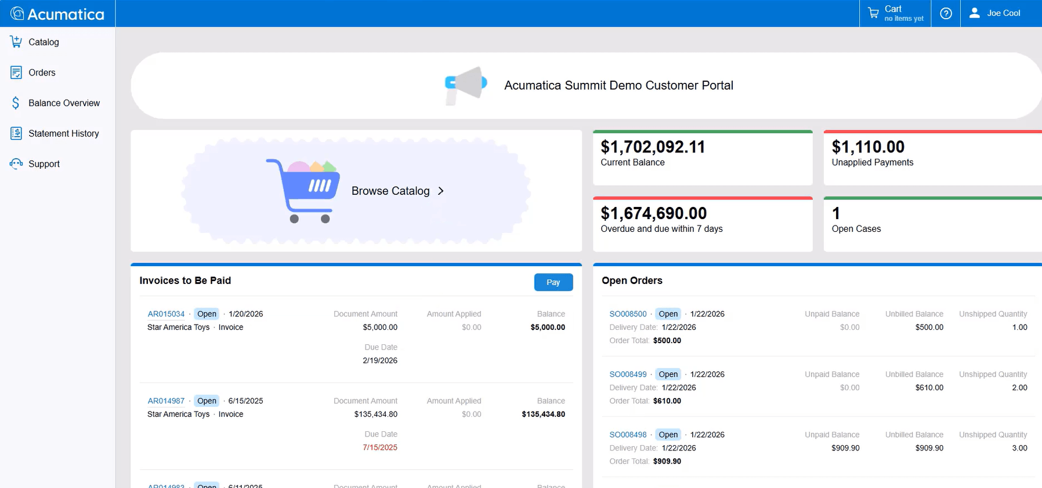Click the Acumatica logo
1042x488 pixels.
coord(57,14)
